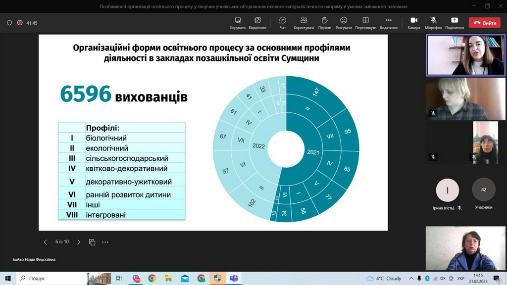
Task: Go to the previous slide
Action: pos(46,242)
